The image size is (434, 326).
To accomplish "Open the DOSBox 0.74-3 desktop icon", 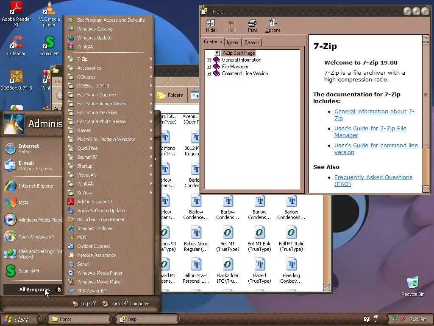I will point(16,80).
